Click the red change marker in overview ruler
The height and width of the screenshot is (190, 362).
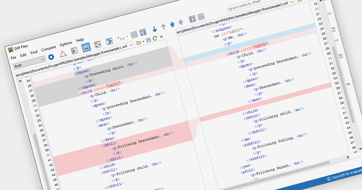[x=348, y=84]
